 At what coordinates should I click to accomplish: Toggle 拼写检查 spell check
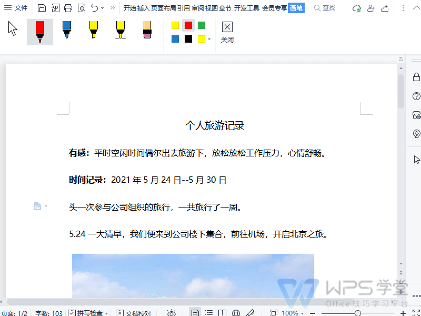pos(85,313)
